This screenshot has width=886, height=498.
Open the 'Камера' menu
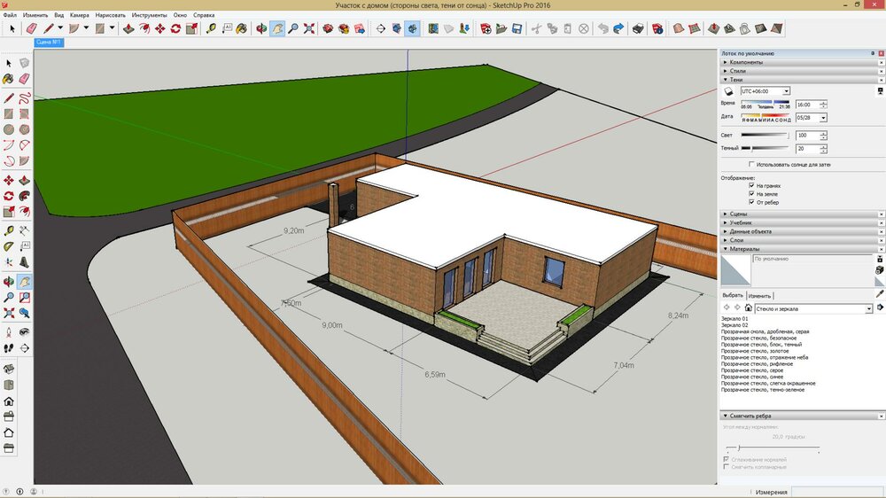79,15
